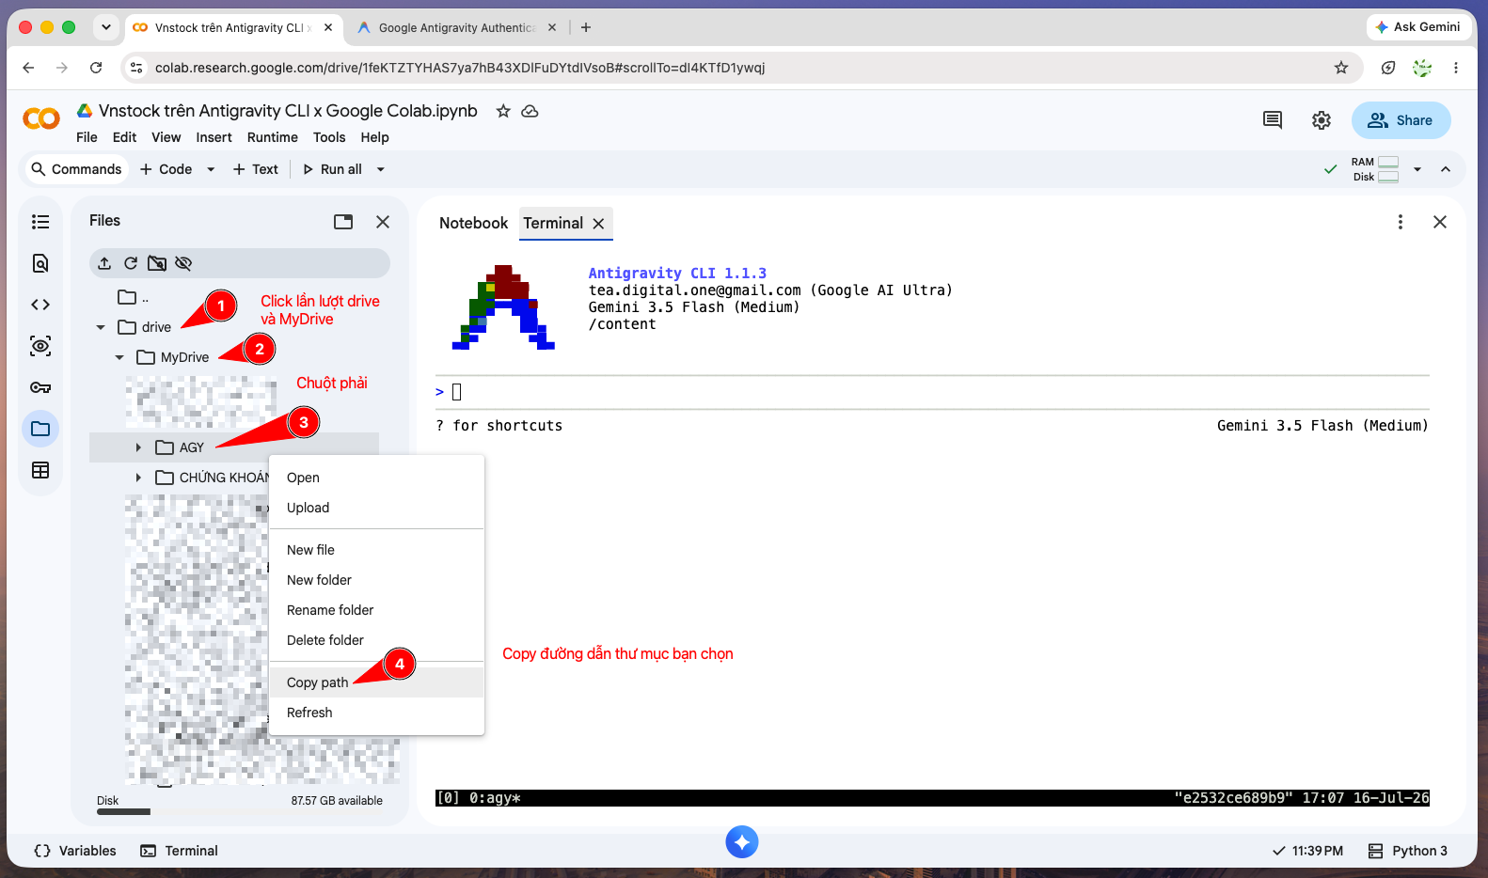Open the View menu
The height and width of the screenshot is (878, 1488).
click(166, 137)
